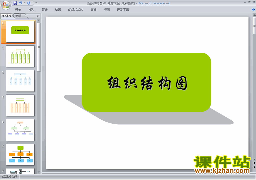The width and height of the screenshot is (256, 180).
Task: Open the Customize Quick Access Toolbar dropdown
Action: click(36, 3)
